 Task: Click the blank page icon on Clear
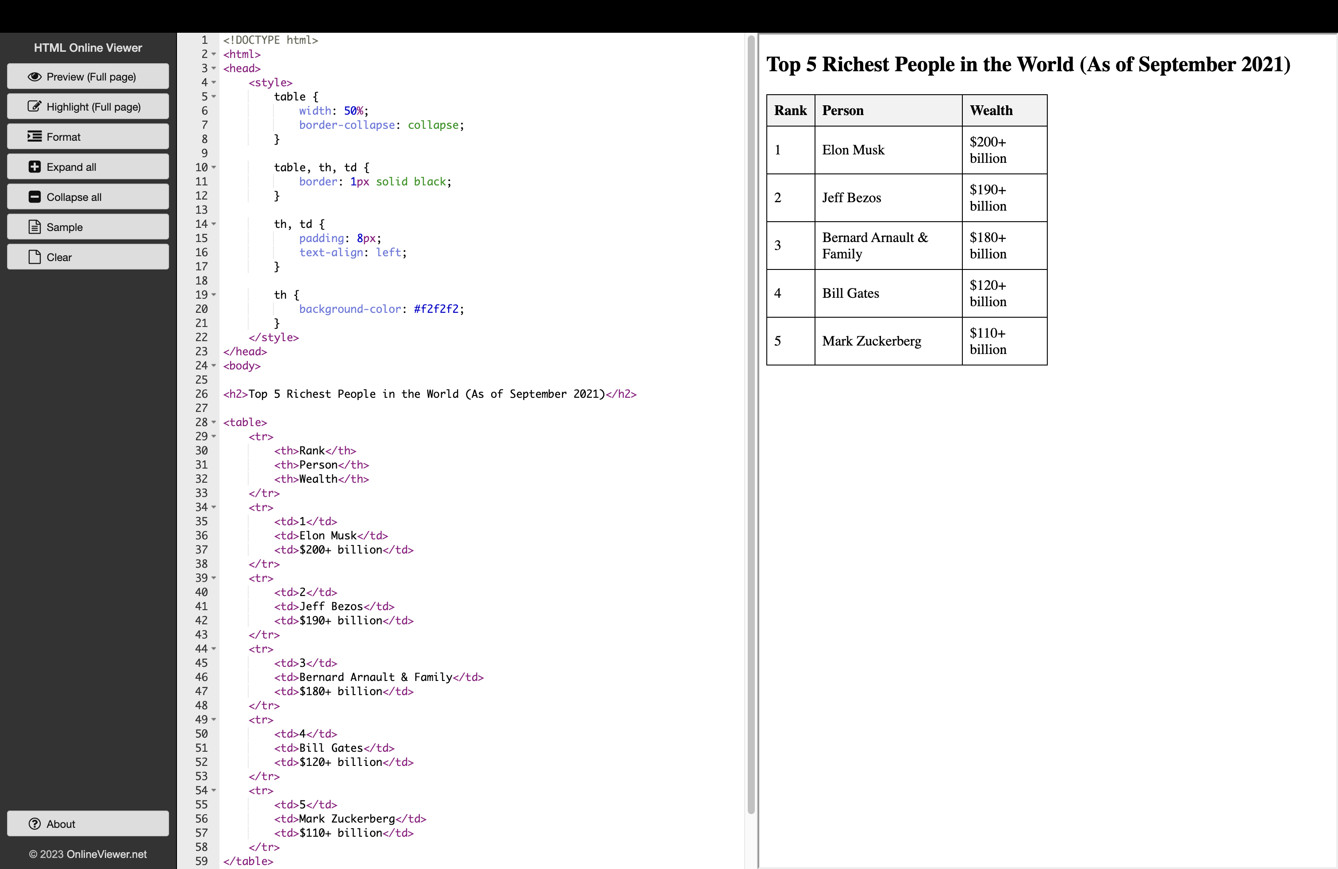coord(35,257)
